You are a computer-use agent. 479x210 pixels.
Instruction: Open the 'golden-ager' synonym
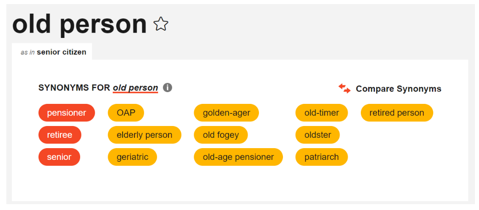click(x=226, y=113)
